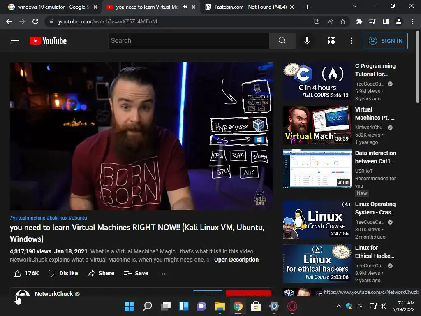Viewport: 421px width, 316px height.
Task: Open #virtualmachine hashtag link
Action: pyautogui.click(x=28, y=218)
